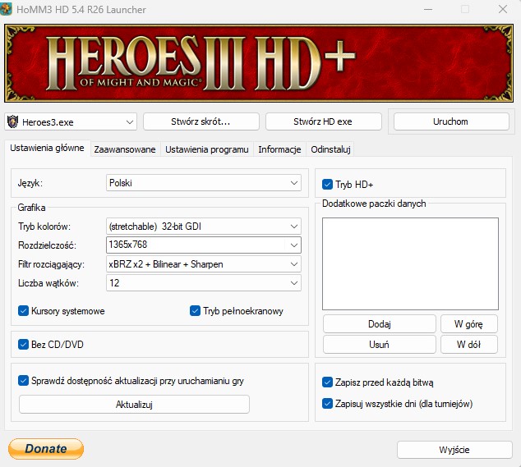
Task: Toggle Zapisz przed każdą bitwą checkbox
Action: pos(327,382)
